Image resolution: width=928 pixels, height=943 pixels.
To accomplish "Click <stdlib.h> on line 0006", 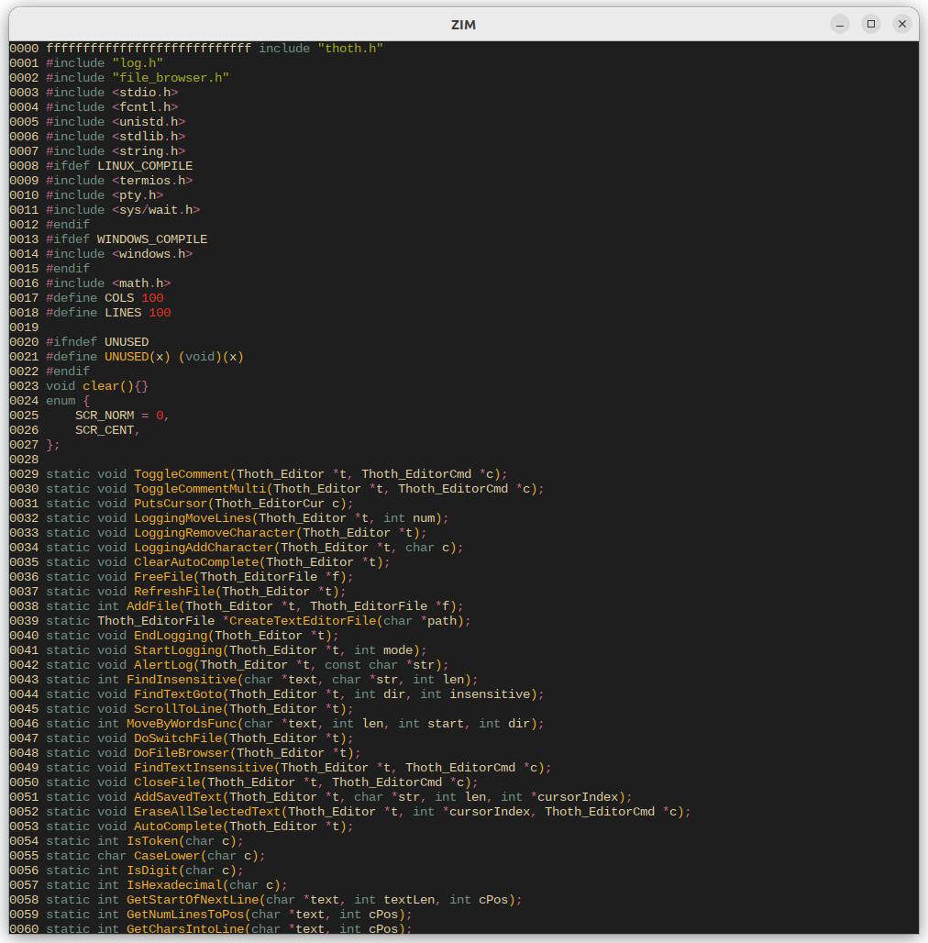I will pyautogui.click(x=149, y=136).
